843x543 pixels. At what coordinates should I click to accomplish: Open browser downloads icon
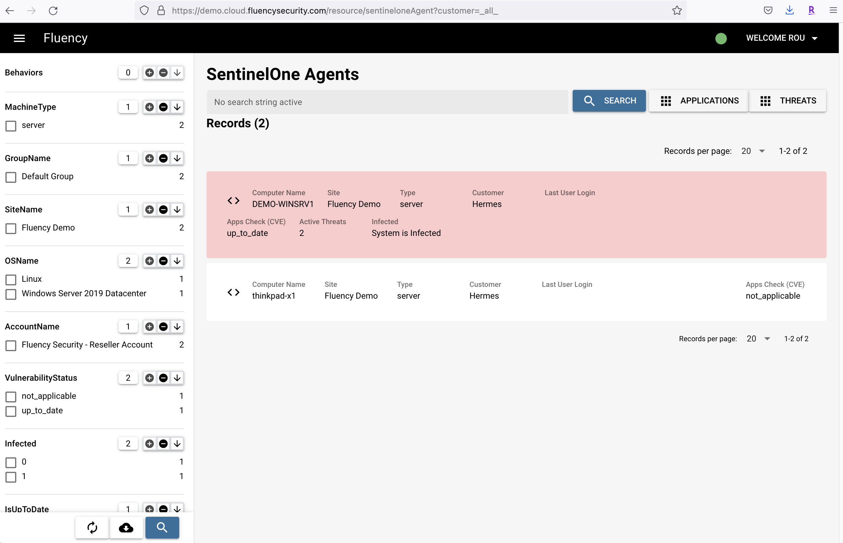789,11
